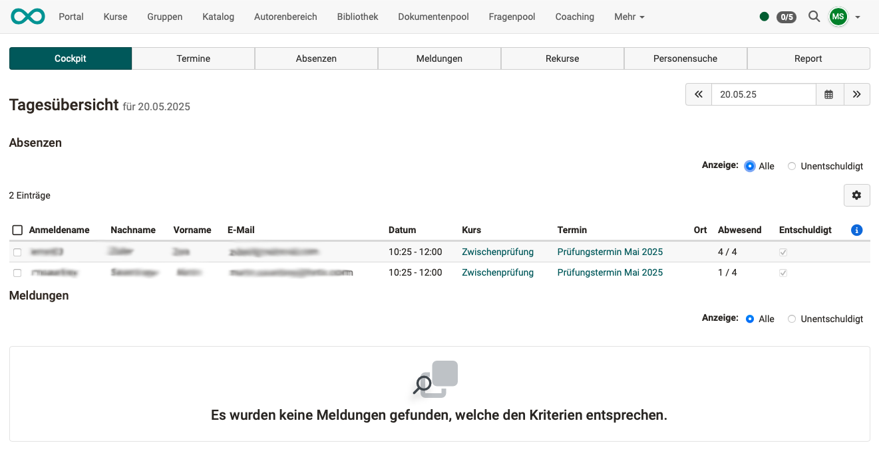The height and width of the screenshot is (451, 879).
Task: Click the MS user avatar
Action: click(x=838, y=17)
